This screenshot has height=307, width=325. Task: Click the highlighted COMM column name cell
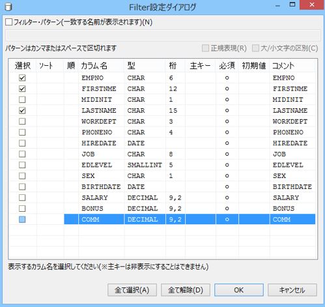point(102,220)
